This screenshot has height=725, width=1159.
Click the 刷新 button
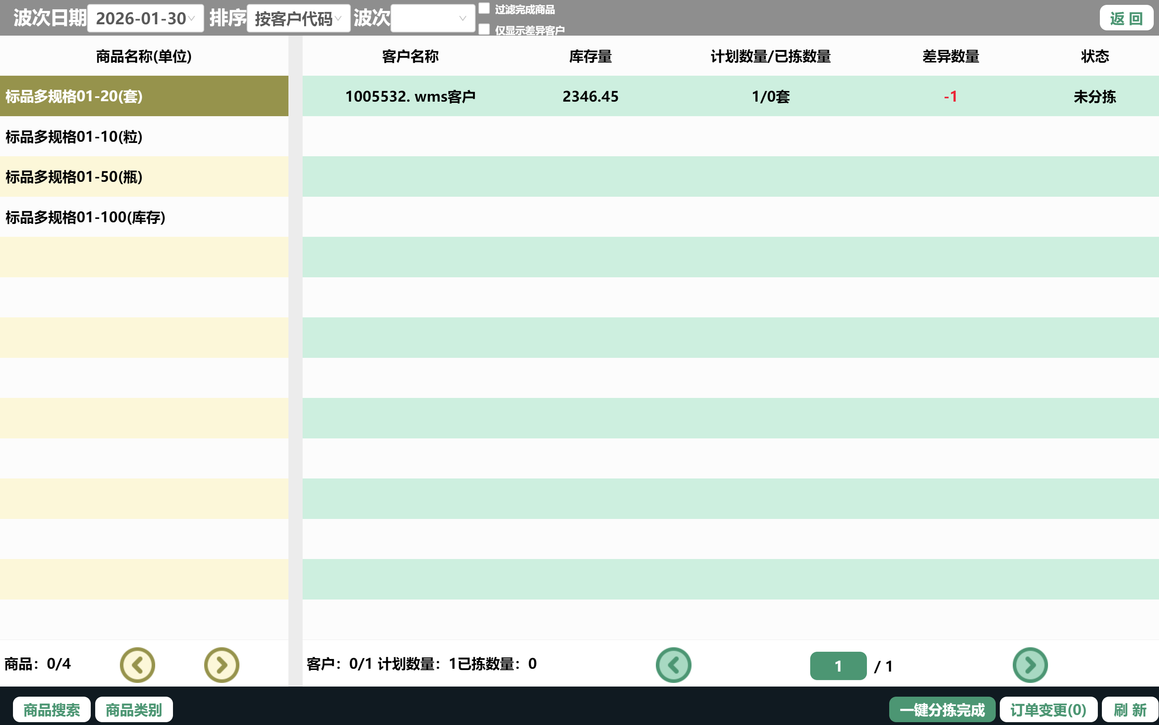(1130, 709)
